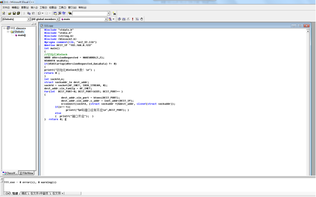Open the (Globals) class dropdown

[x=28, y=19]
